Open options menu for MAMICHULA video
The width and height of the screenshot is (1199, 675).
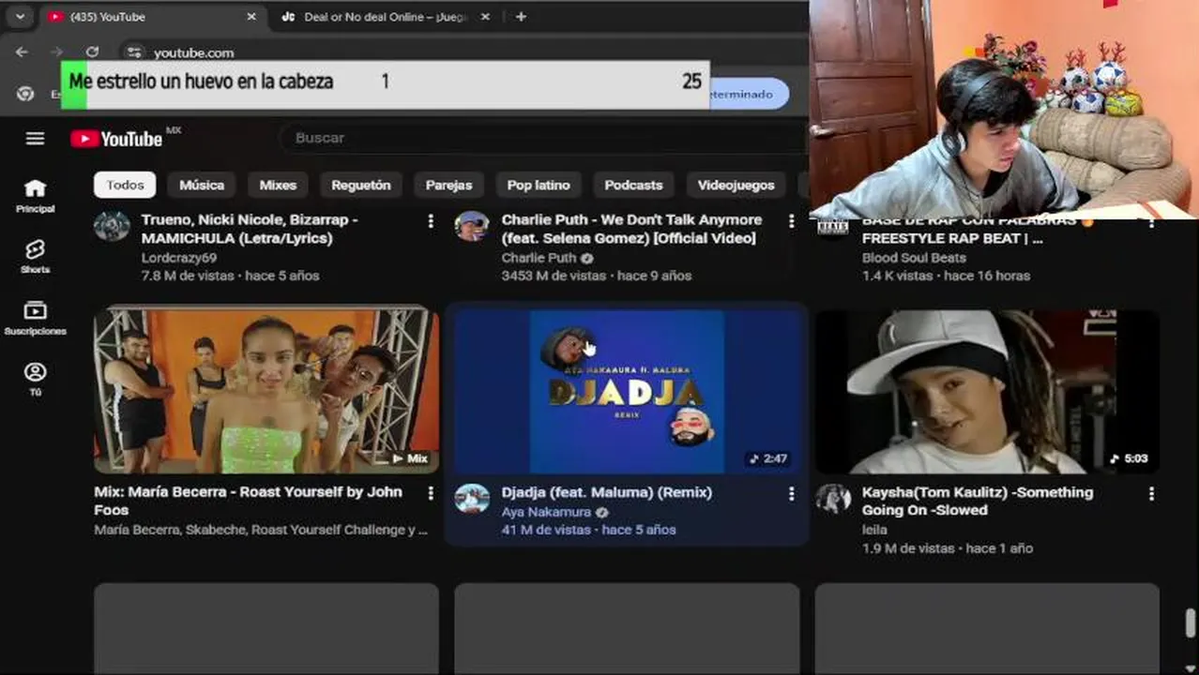coord(431,221)
